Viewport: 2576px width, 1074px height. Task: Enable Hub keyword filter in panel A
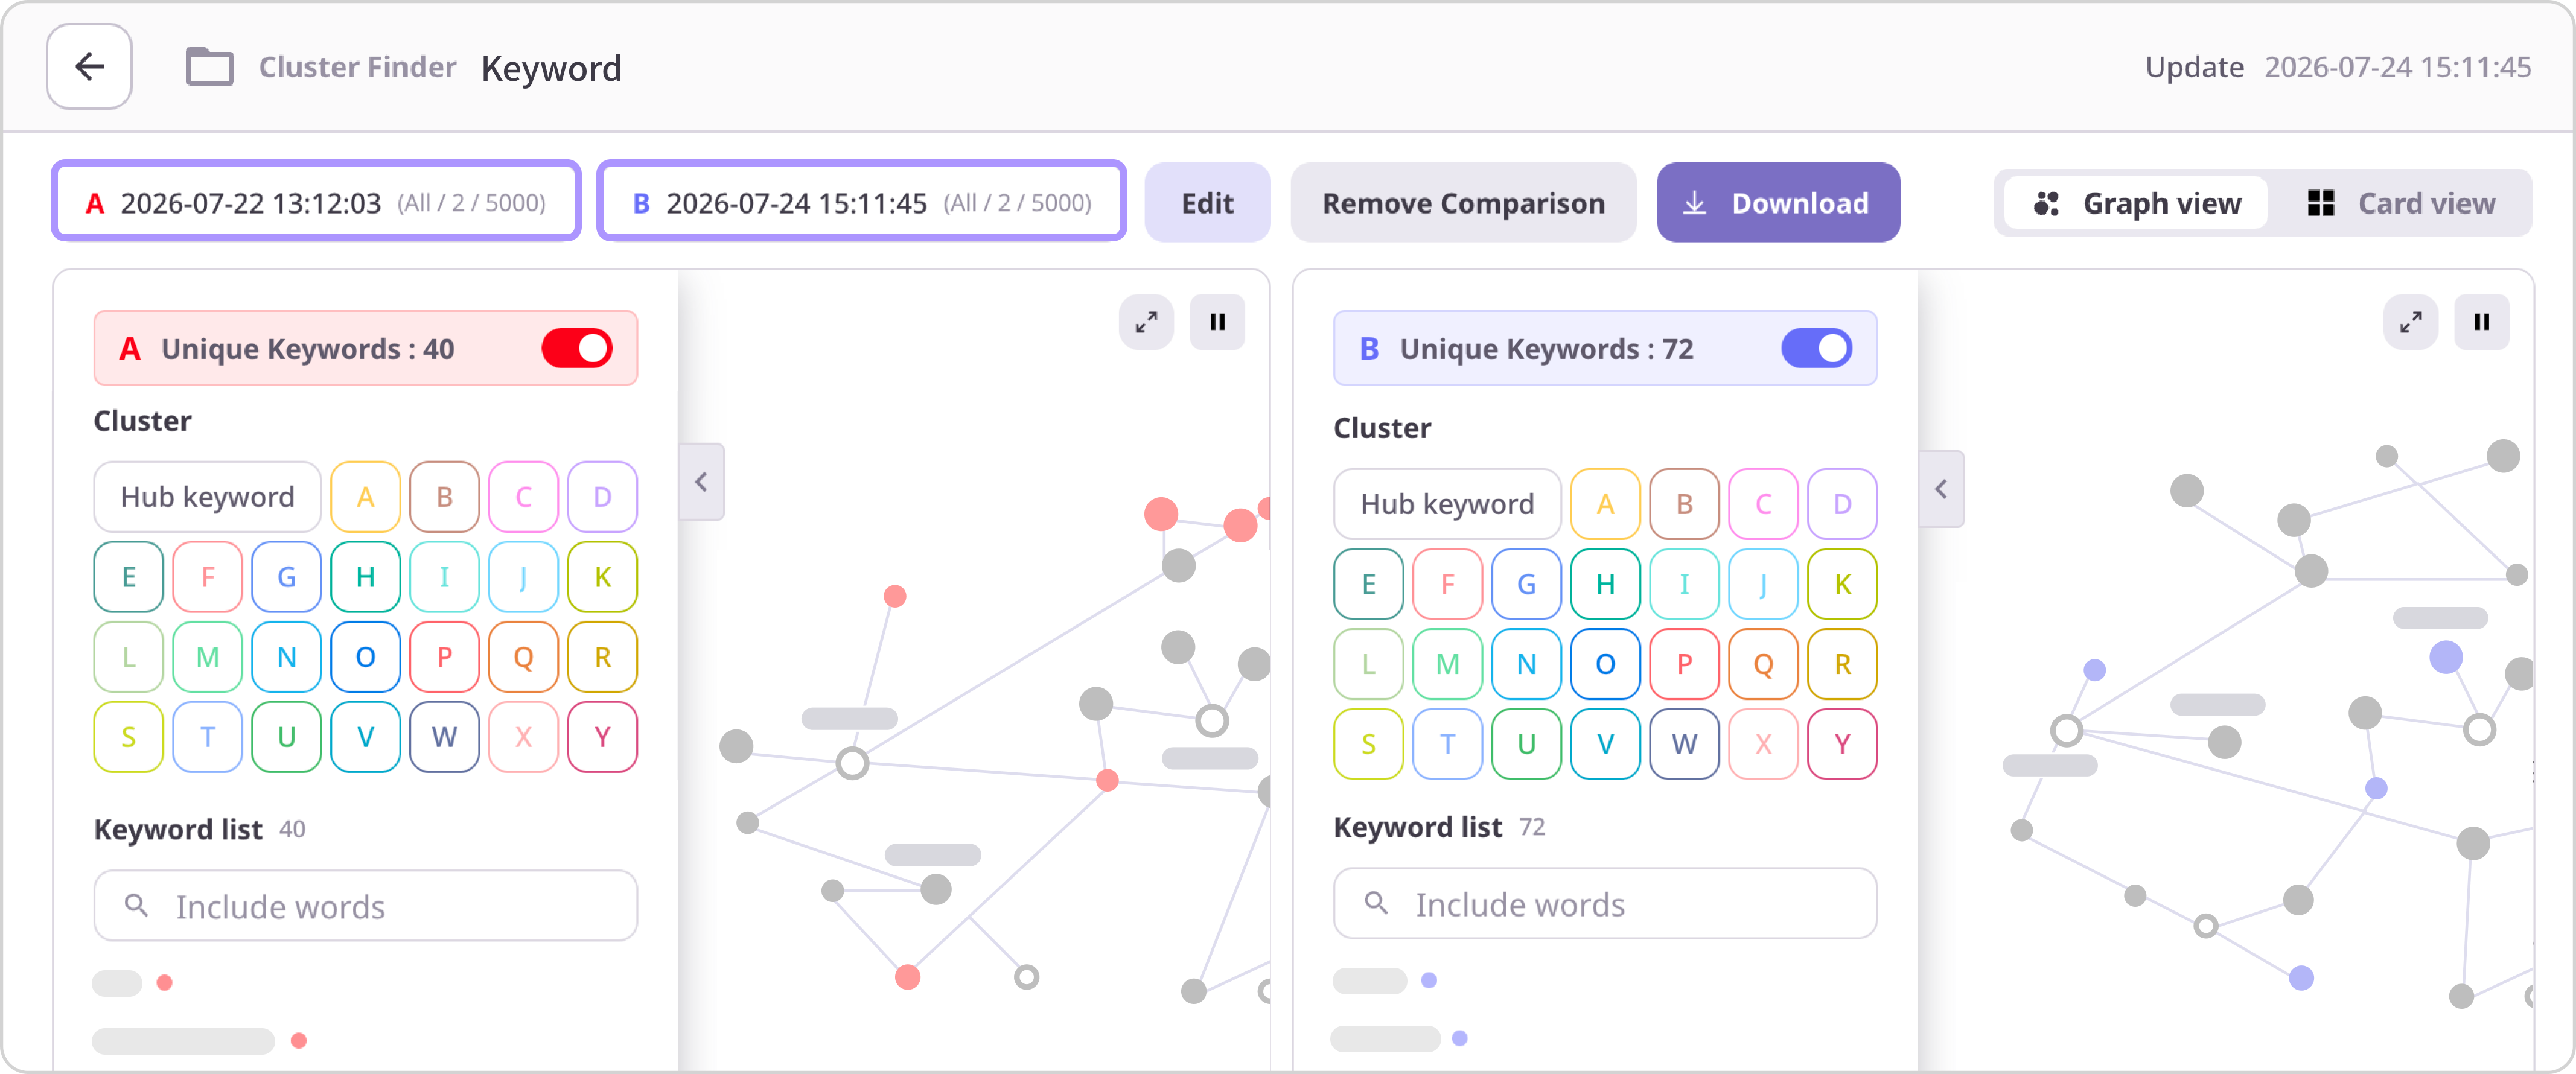pos(208,497)
